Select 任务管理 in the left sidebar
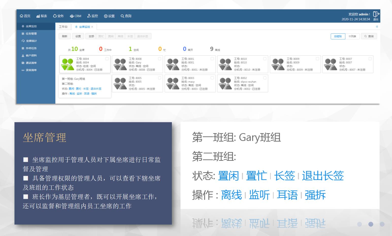This screenshot has height=236, width=392. pos(36,34)
